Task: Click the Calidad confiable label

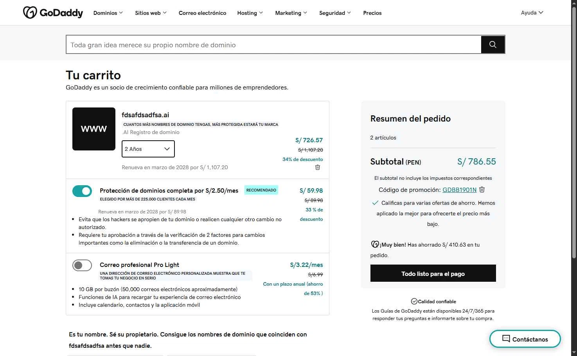Action: (x=437, y=301)
